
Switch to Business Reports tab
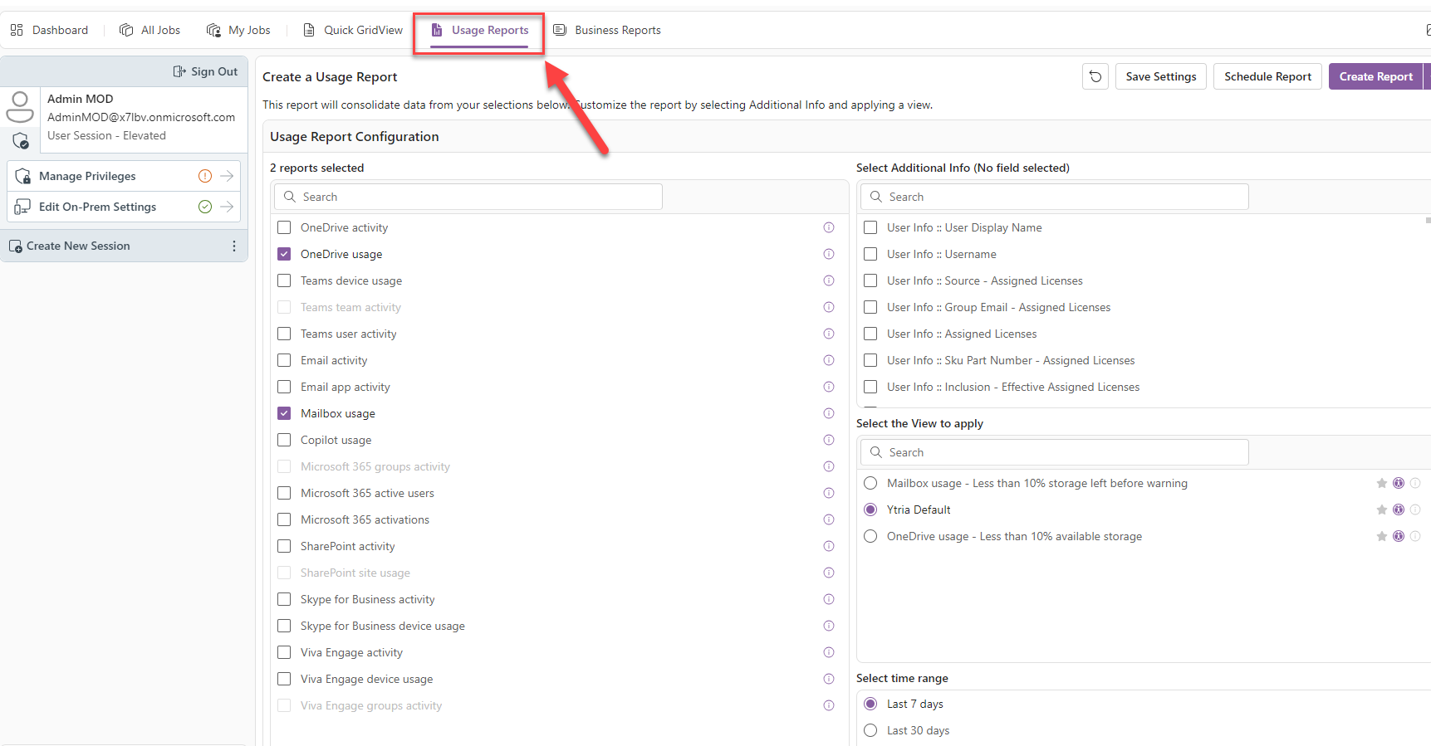[x=607, y=30]
